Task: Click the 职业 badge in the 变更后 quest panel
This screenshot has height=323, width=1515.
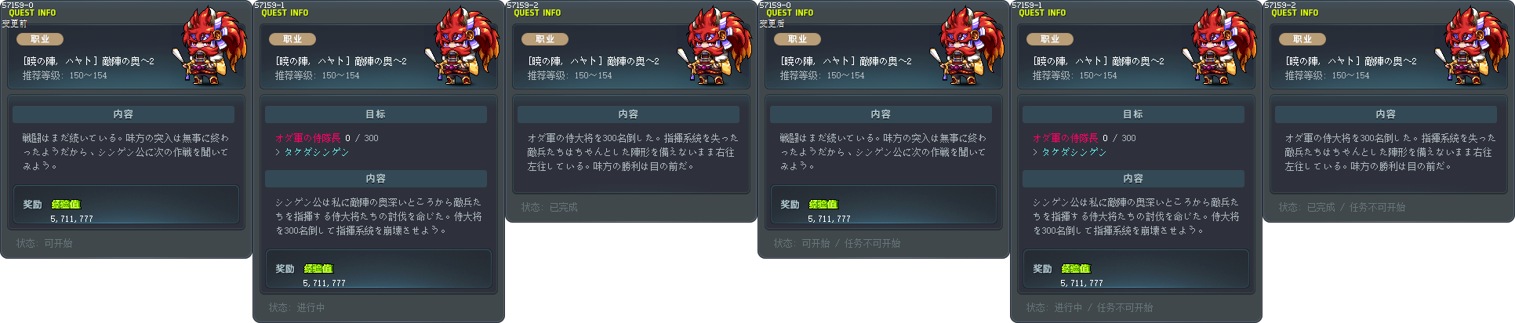Action: 797,39
